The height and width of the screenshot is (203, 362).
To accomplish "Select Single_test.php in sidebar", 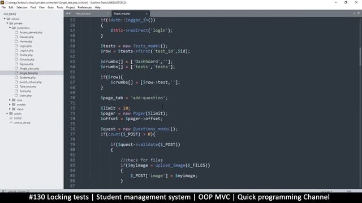I will [x=29, y=73].
